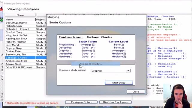Image resolution: width=192 pixels, height=108 pixels.
Task: Click the Graphics talent row label
Action: pos(65,51)
